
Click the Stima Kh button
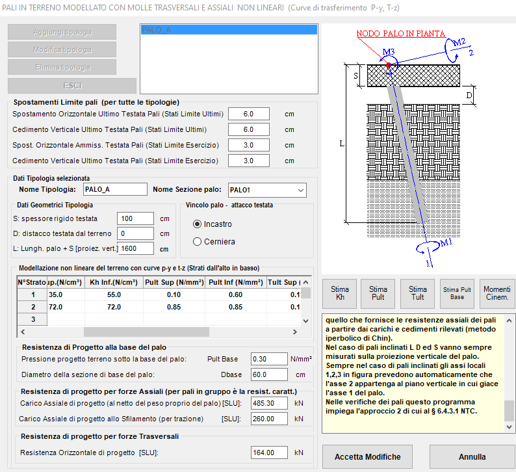[x=340, y=293]
